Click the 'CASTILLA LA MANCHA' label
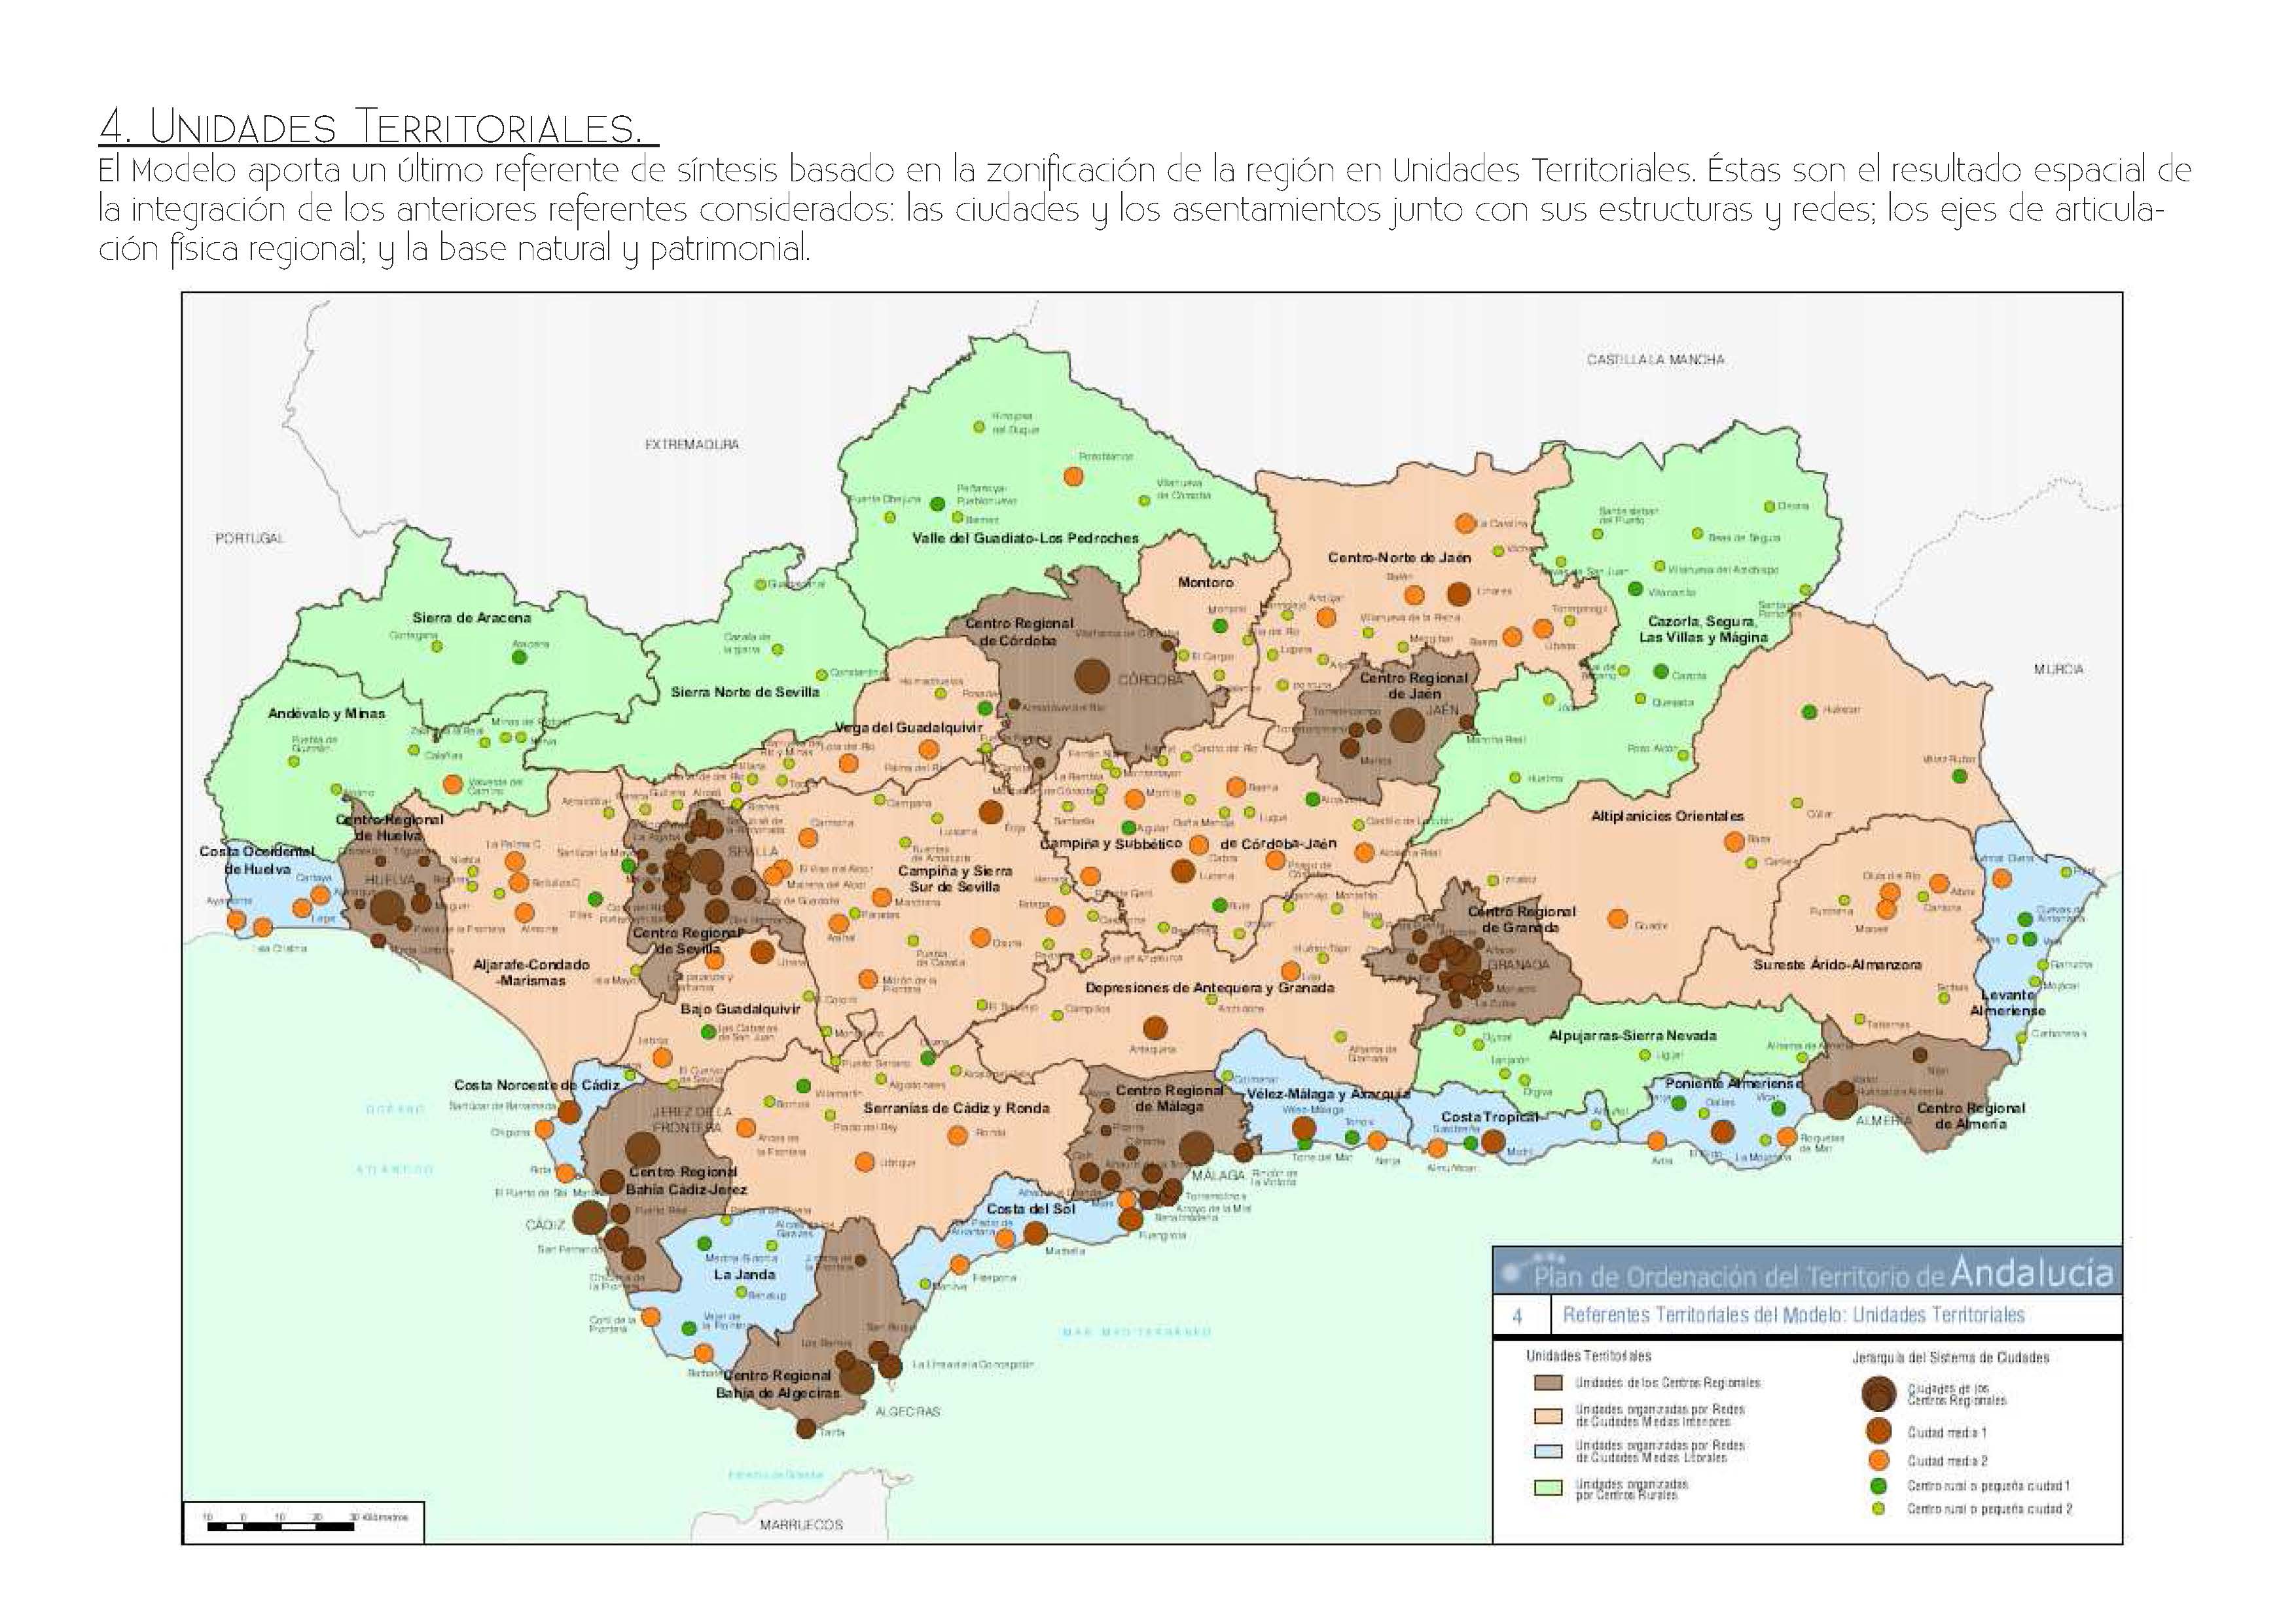 tap(1655, 359)
